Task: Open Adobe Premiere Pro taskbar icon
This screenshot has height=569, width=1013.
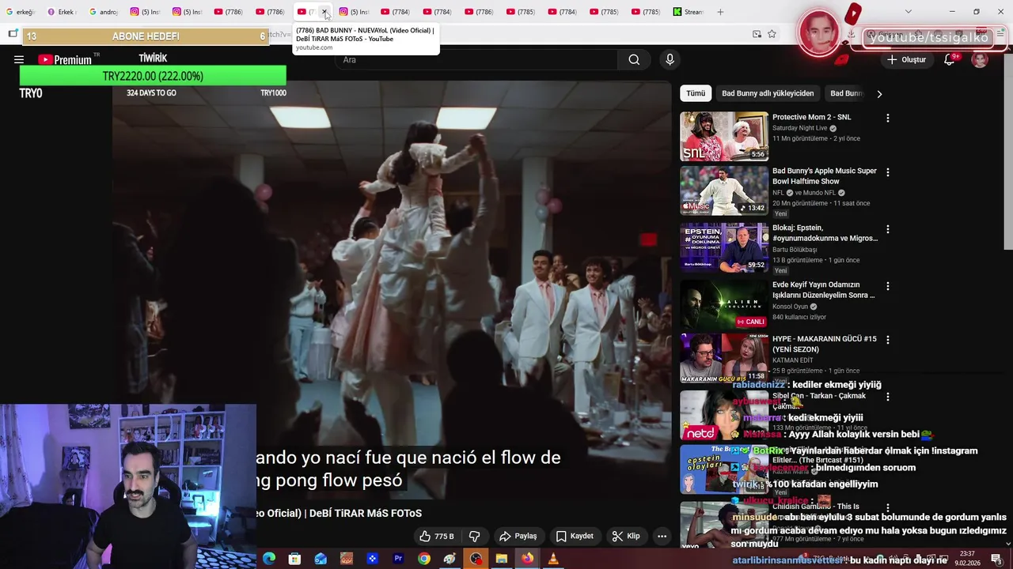Action: (x=398, y=559)
